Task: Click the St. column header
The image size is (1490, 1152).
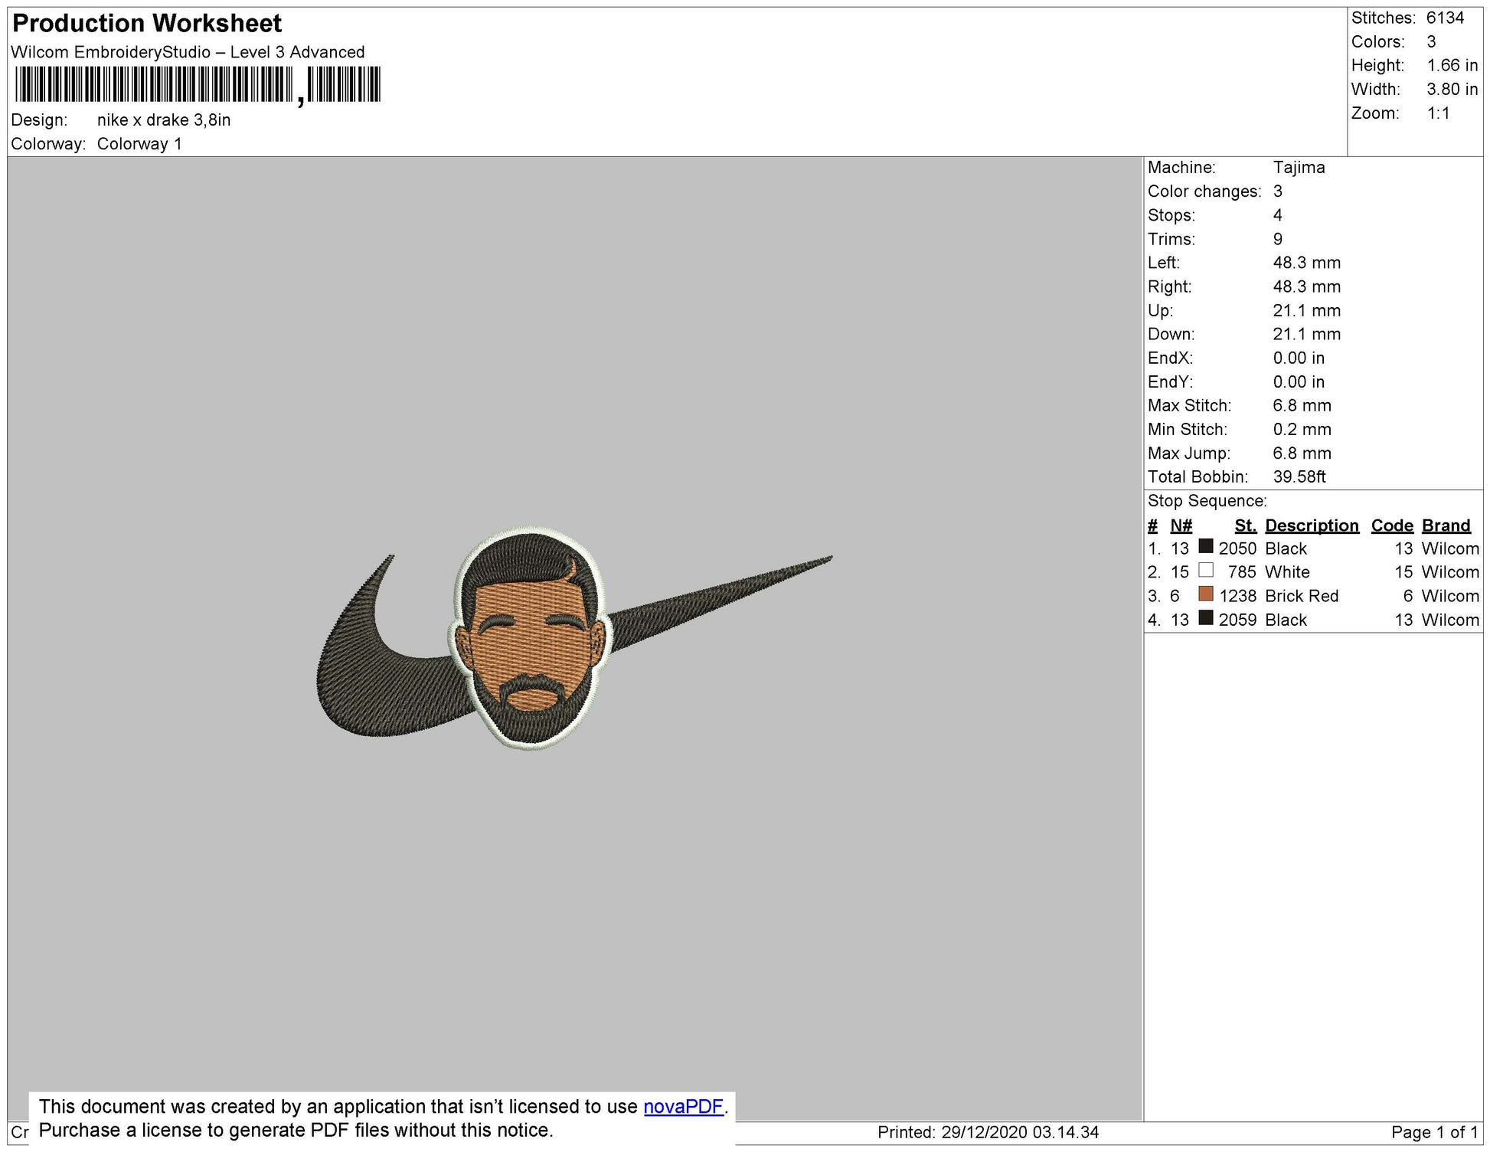Action: (1245, 525)
